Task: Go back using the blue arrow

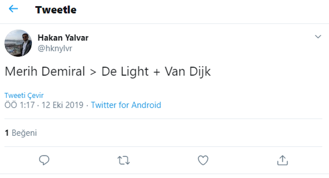Action: tap(13, 9)
